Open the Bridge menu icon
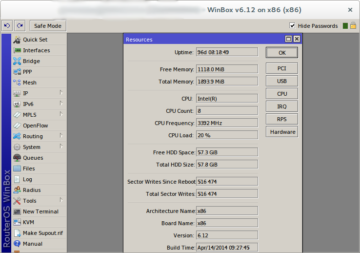Viewport: 360px width, 253px height. click(17, 61)
